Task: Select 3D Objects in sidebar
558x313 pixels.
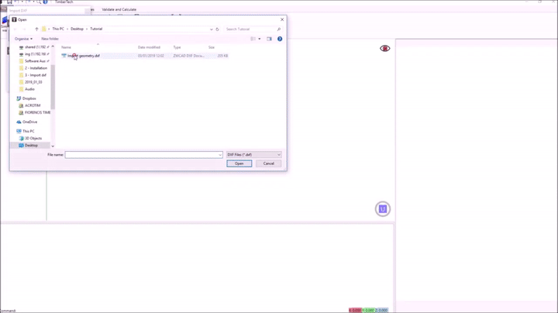Action: click(33, 138)
